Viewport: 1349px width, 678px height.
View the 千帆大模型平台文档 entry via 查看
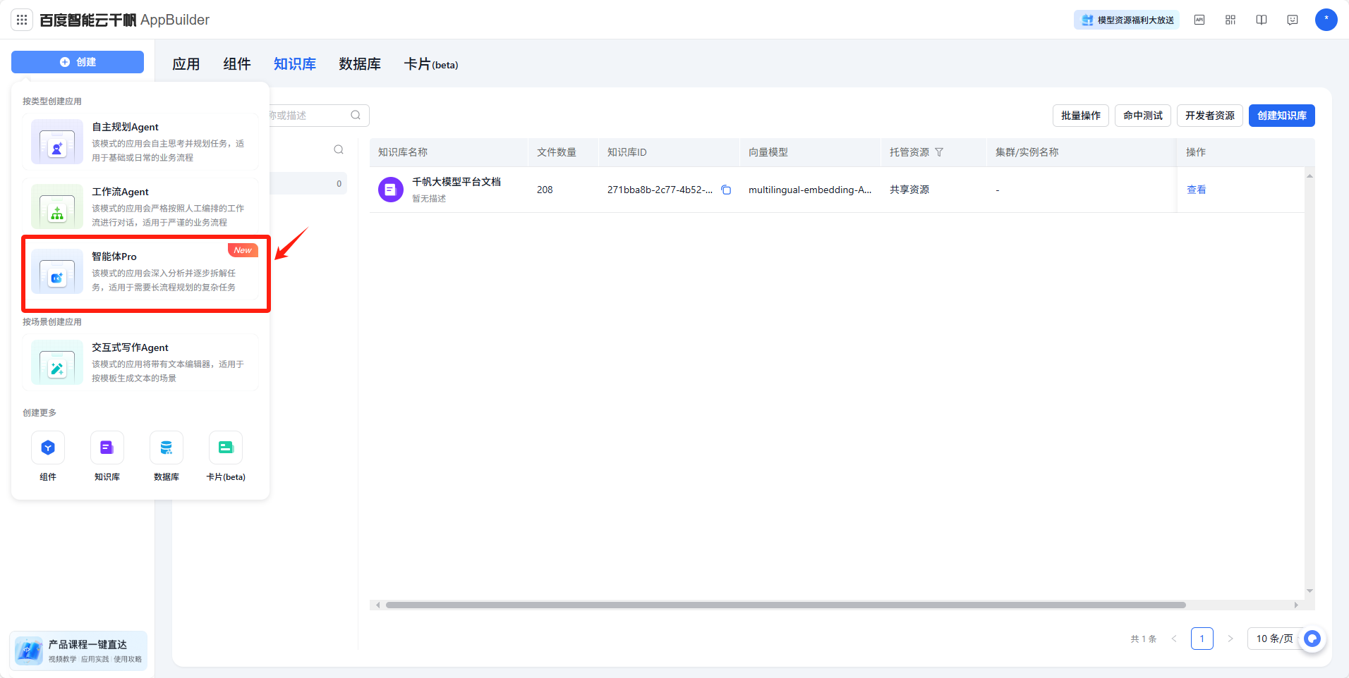click(x=1196, y=190)
